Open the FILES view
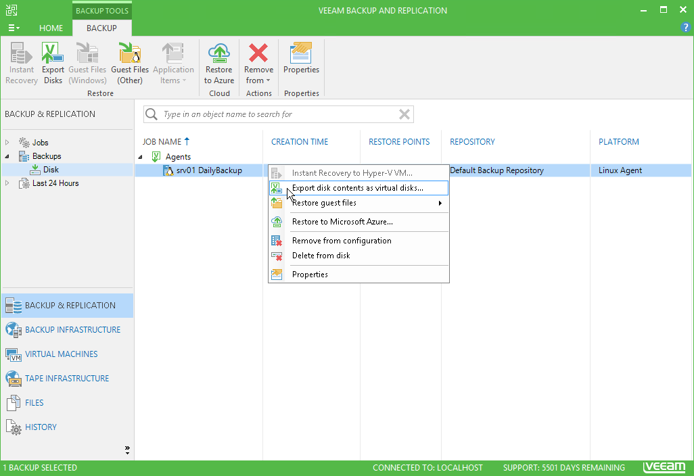 67,402
